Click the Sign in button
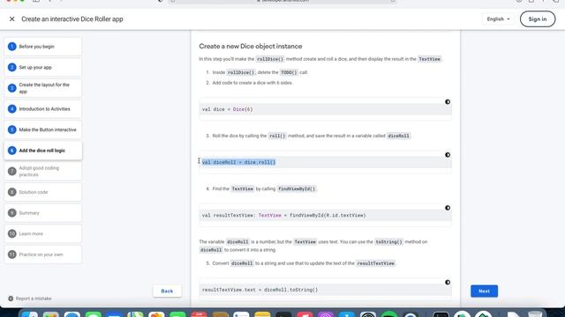 [x=538, y=19]
